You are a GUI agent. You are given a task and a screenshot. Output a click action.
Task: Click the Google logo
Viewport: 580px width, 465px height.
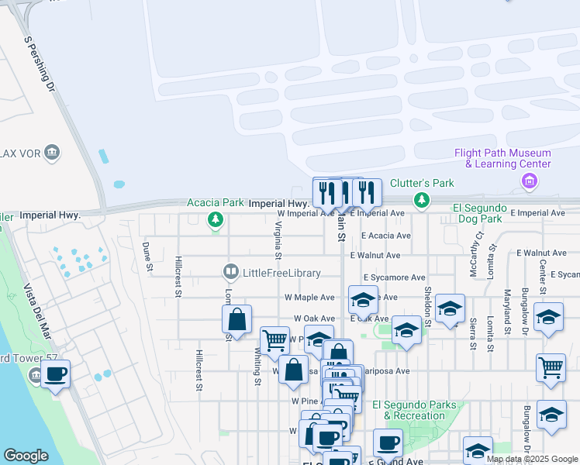click(26, 456)
